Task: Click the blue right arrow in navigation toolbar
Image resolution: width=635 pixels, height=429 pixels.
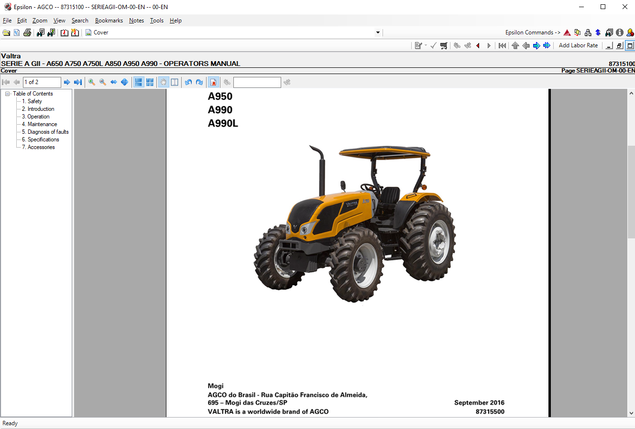Action: pos(536,45)
